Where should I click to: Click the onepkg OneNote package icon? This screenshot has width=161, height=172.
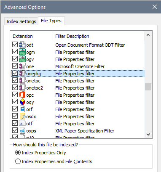22,74
